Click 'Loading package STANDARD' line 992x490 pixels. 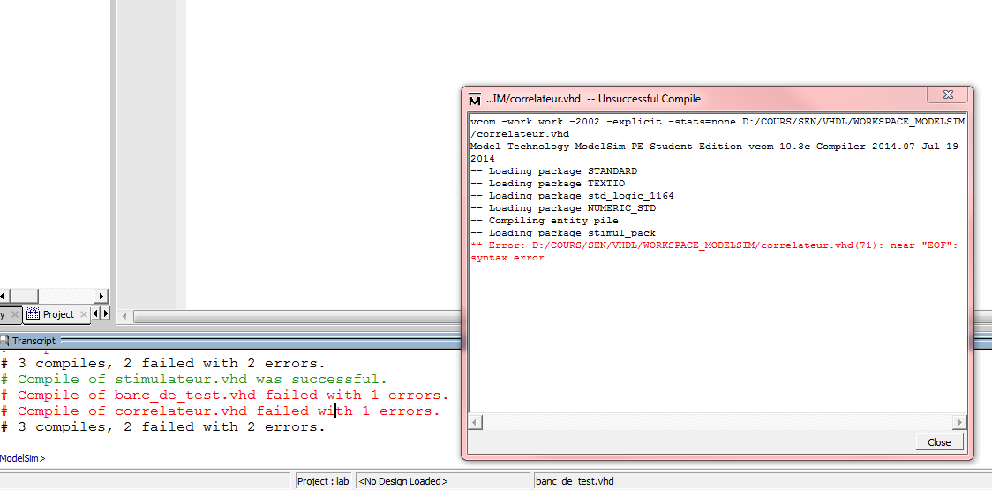pyautogui.click(x=553, y=171)
